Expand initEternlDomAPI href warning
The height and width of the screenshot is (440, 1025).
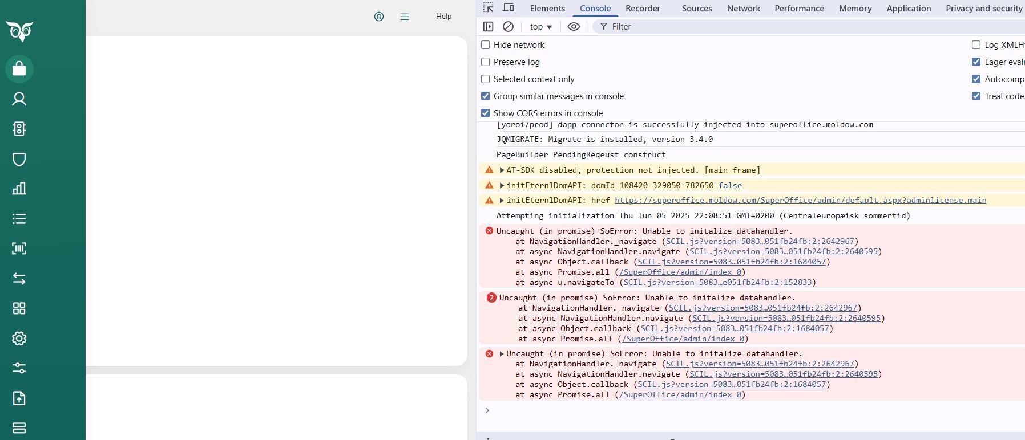502,201
